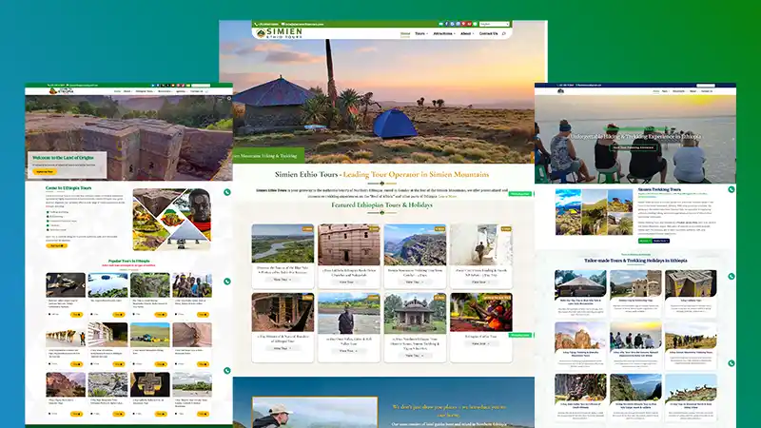Viewport: 761px width, 428px height.
Task: Open Harar white alley tour card image
Action: [481, 244]
